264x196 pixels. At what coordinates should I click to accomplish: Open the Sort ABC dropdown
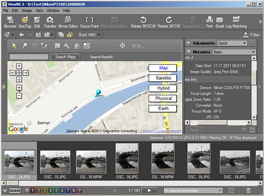coord(89,35)
